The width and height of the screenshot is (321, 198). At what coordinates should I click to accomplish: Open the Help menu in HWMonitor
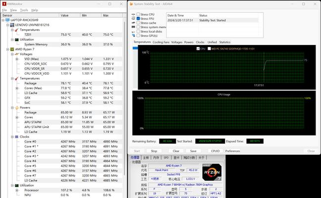click(x=35, y=10)
